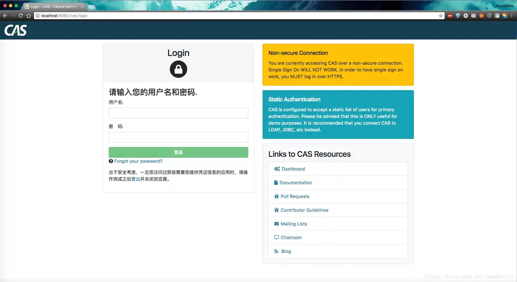Image resolution: width=517 pixels, height=282 pixels.
Task: Click the Pull Requests bug icon
Action: (x=276, y=196)
